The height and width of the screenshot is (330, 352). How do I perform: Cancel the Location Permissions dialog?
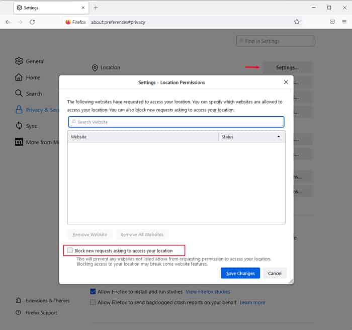pyautogui.click(x=275, y=273)
